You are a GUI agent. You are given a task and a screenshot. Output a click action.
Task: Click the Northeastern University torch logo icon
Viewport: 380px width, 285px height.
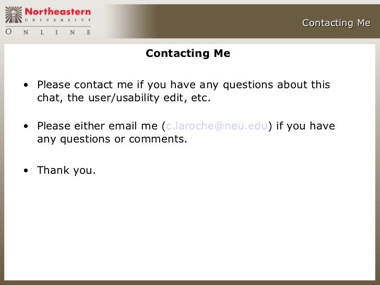pyautogui.click(x=14, y=15)
